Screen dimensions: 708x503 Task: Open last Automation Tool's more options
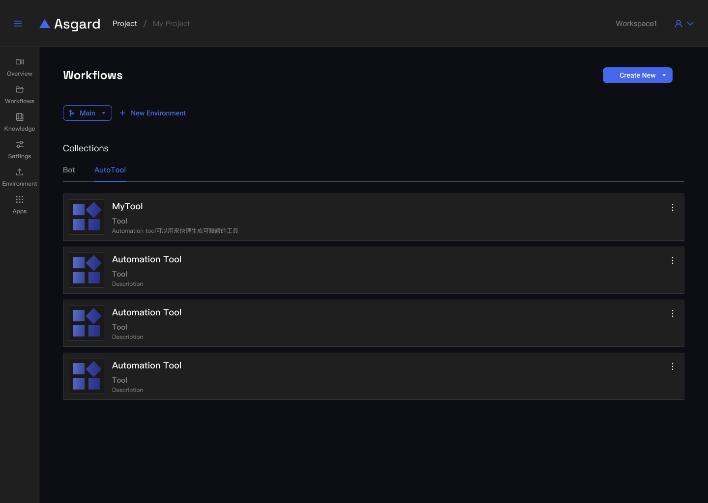coord(673,366)
